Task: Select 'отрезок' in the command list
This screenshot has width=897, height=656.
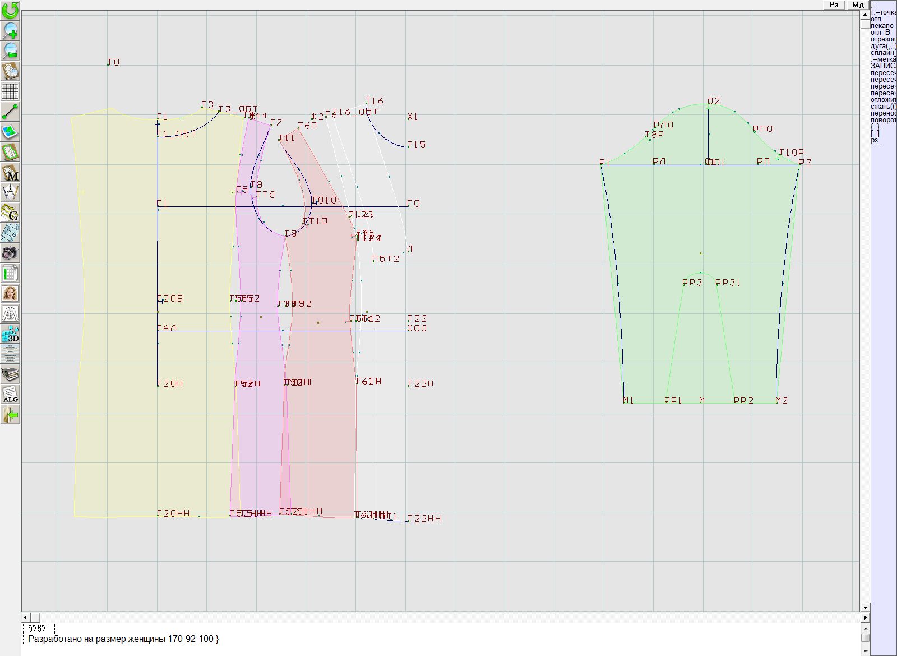Action: [883, 39]
